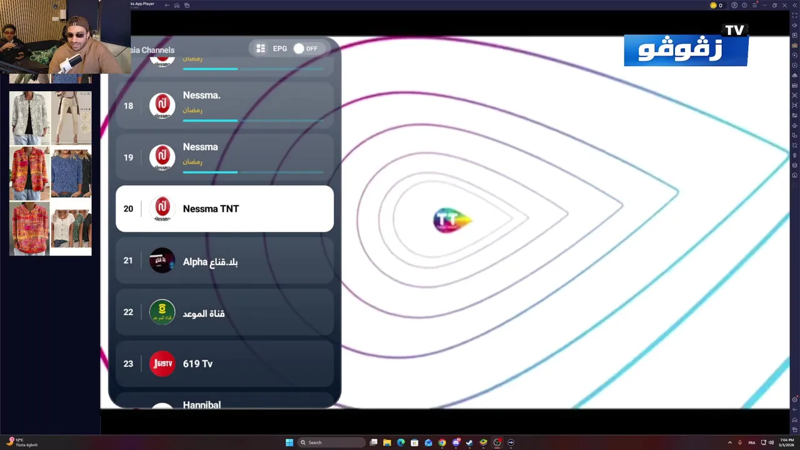
Task: Click back arrow at sidebar bottom
Action: (x=794, y=409)
